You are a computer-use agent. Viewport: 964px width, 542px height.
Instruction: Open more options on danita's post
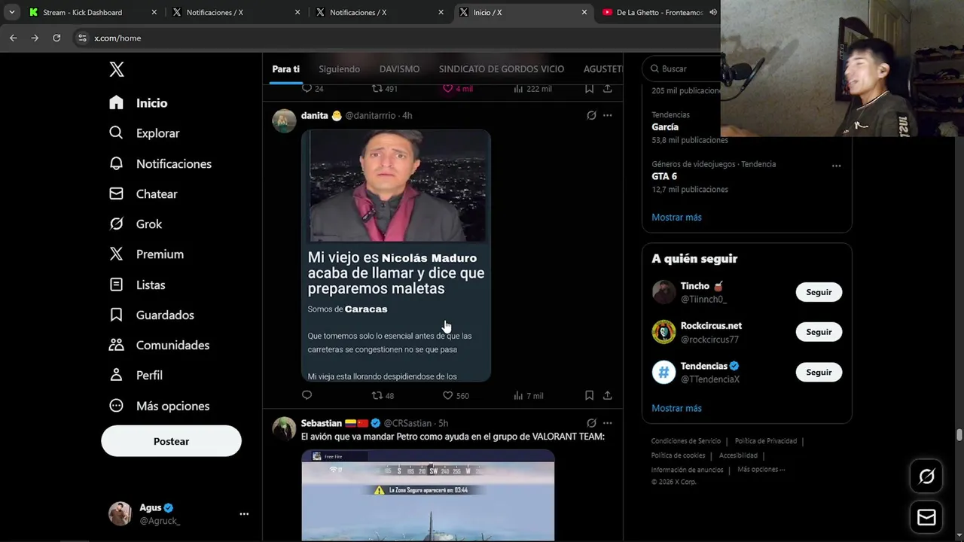(x=607, y=115)
